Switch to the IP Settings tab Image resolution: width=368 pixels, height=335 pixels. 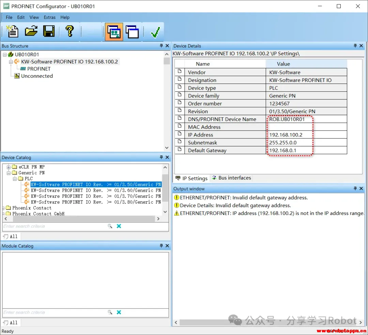click(191, 178)
